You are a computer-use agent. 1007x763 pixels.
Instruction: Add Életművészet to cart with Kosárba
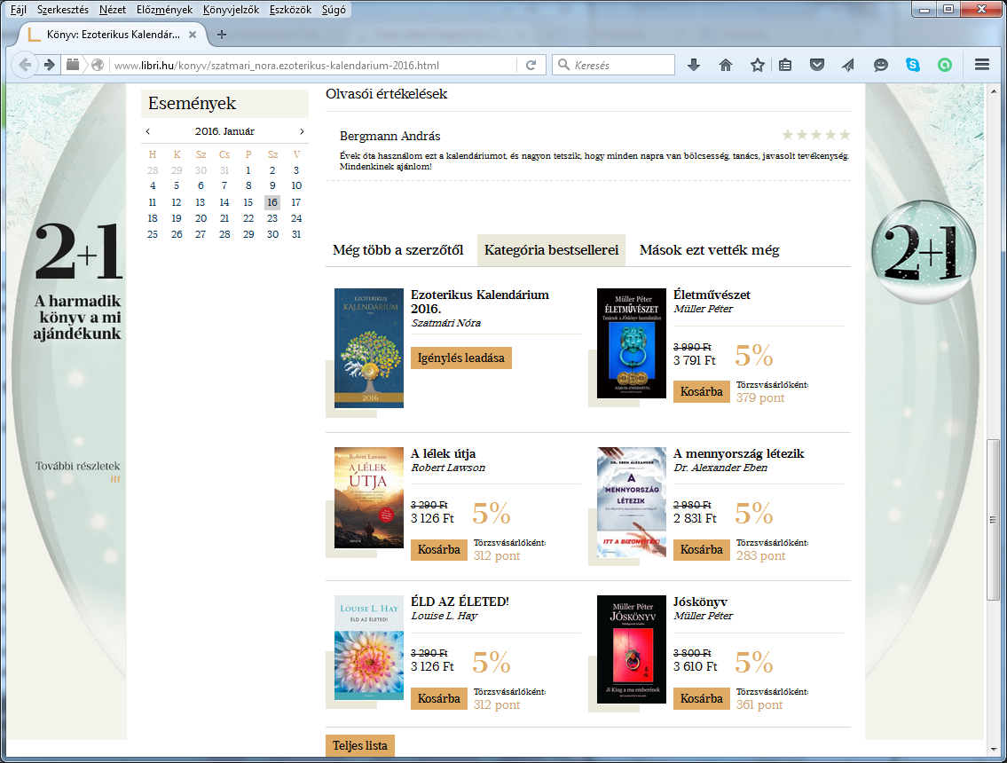(x=701, y=392)
